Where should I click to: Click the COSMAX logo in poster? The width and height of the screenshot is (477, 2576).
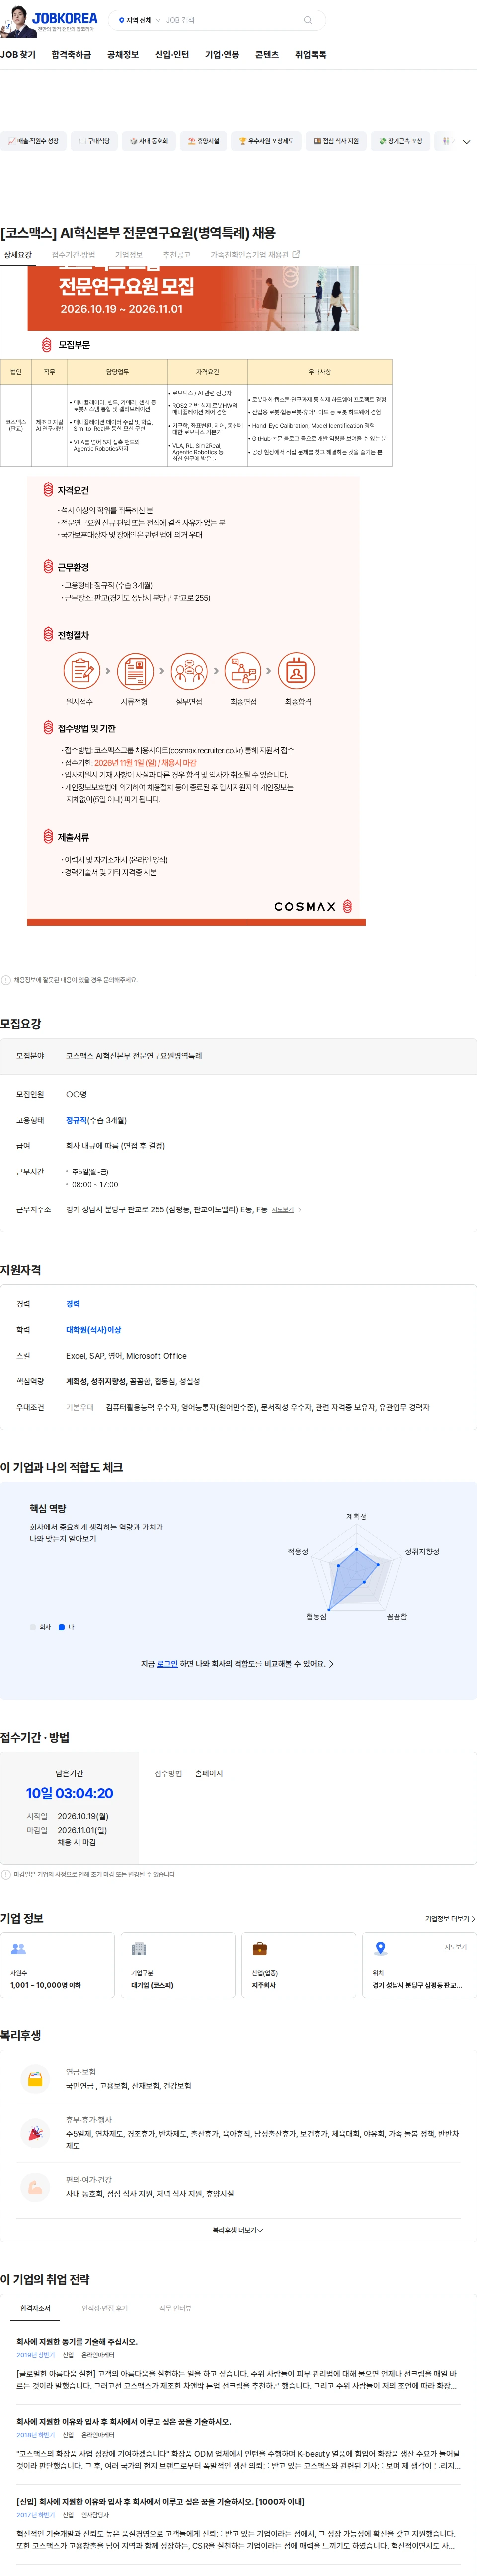(x=313, y=907)
